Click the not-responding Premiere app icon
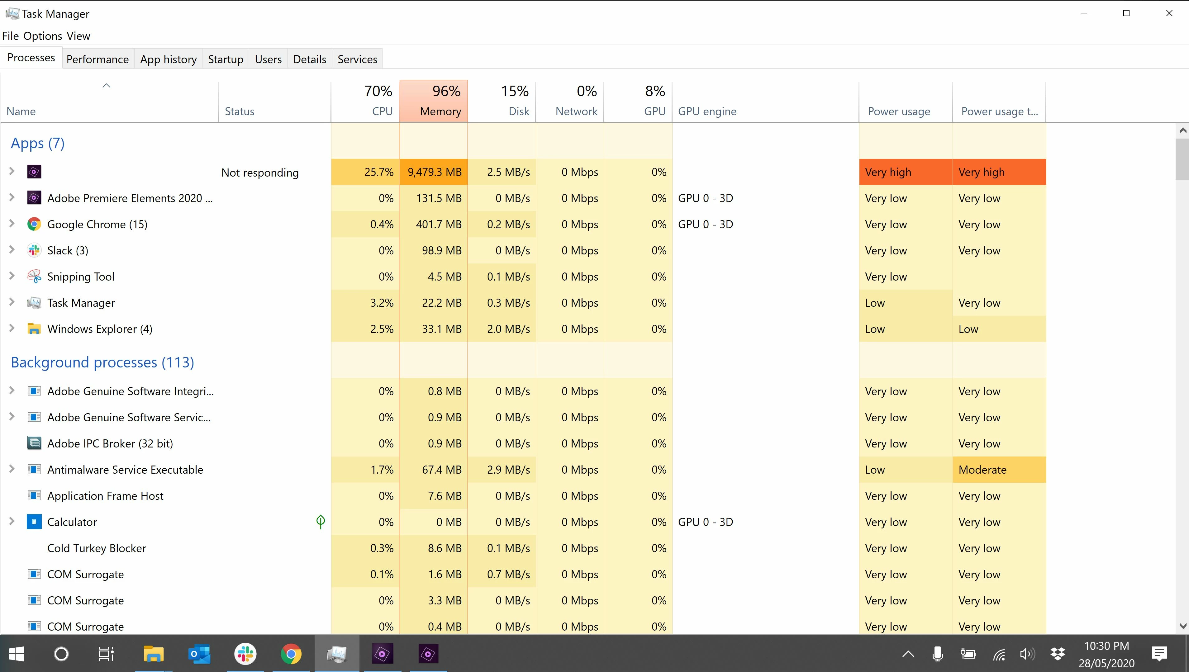Image resolution: width=1189 pixels, height=672 pixels. pyautogui.click(x=34, y=172)
